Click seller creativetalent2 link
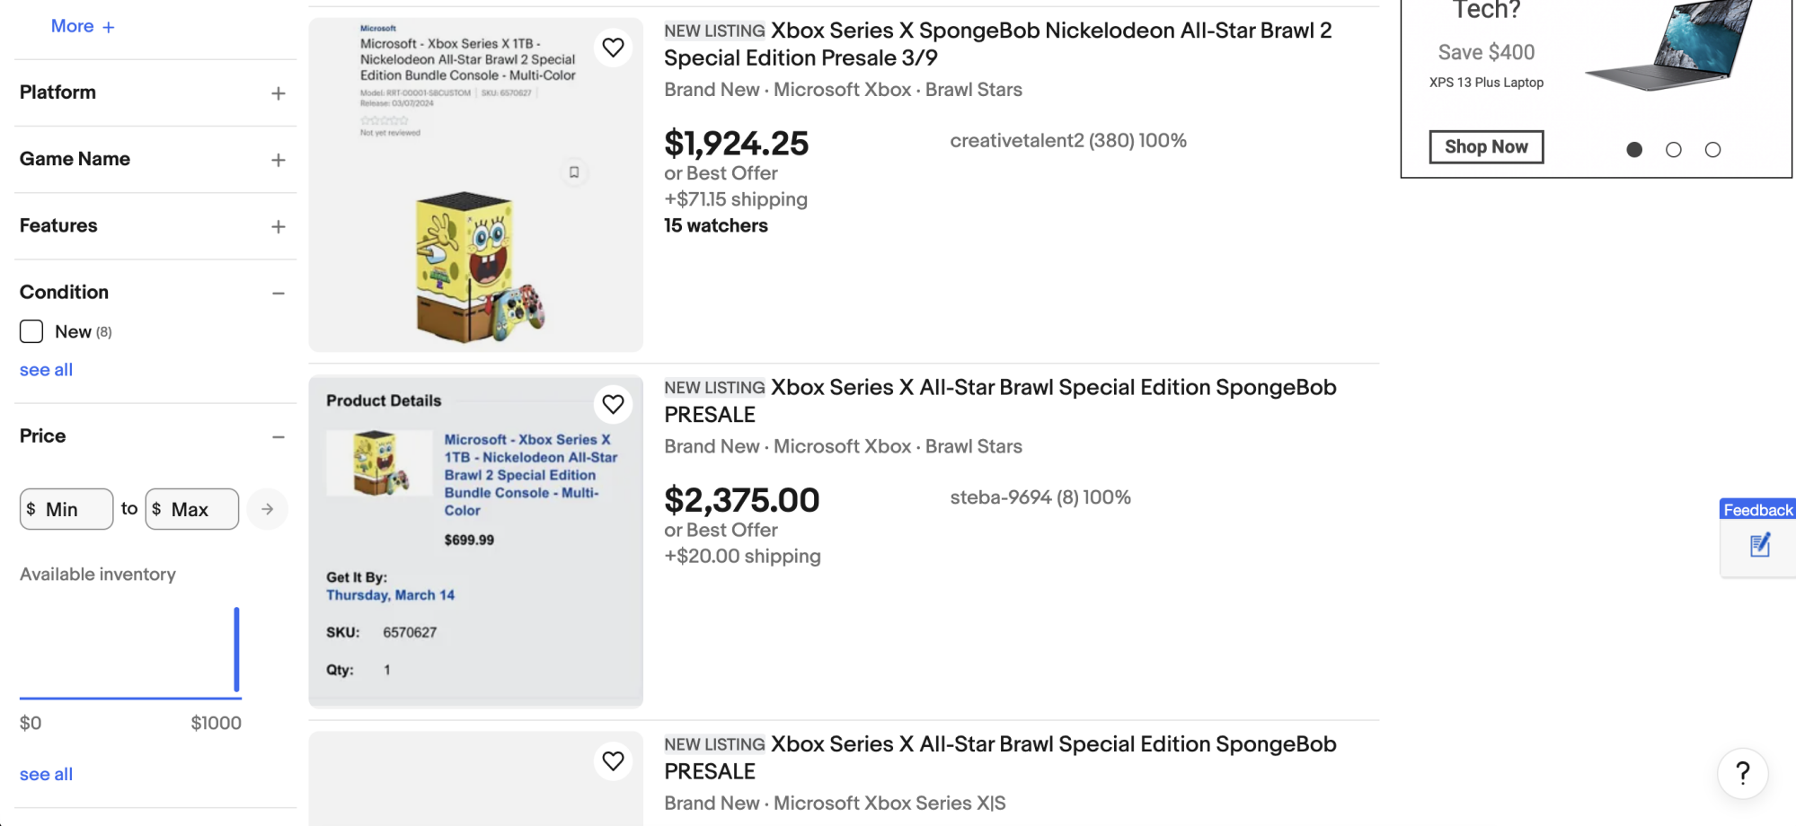1796x826 pixels. coord(1067,140)
